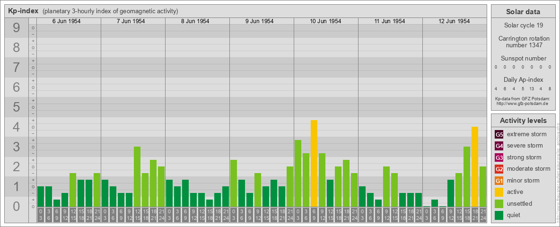Click the Activity levels panel header

523,121
